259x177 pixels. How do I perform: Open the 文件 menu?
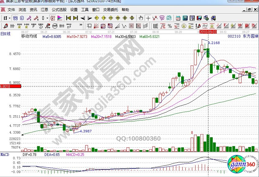[11, 9]
